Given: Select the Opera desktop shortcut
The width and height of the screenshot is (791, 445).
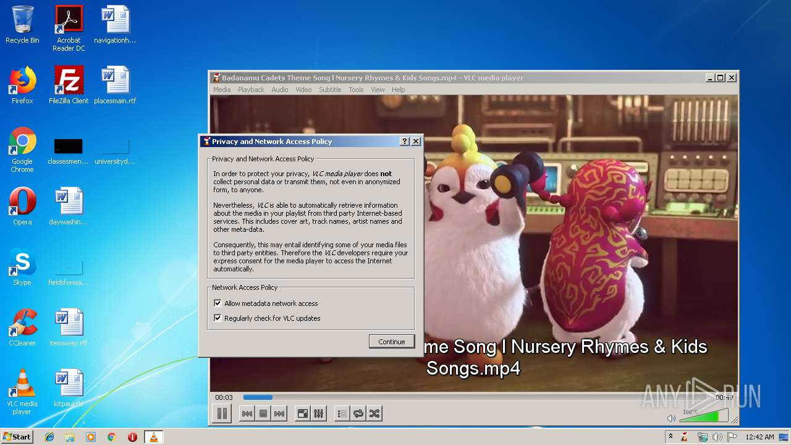Looking at the screenshot, I should (x=22, y=206).
